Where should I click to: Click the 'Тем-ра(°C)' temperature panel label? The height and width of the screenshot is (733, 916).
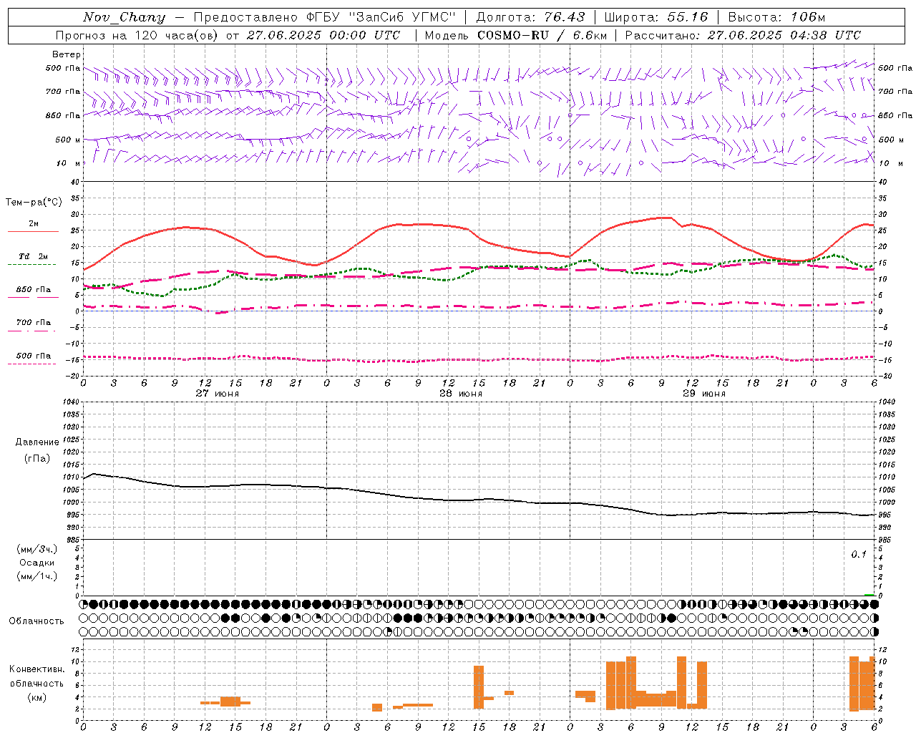tap(34, 203)
